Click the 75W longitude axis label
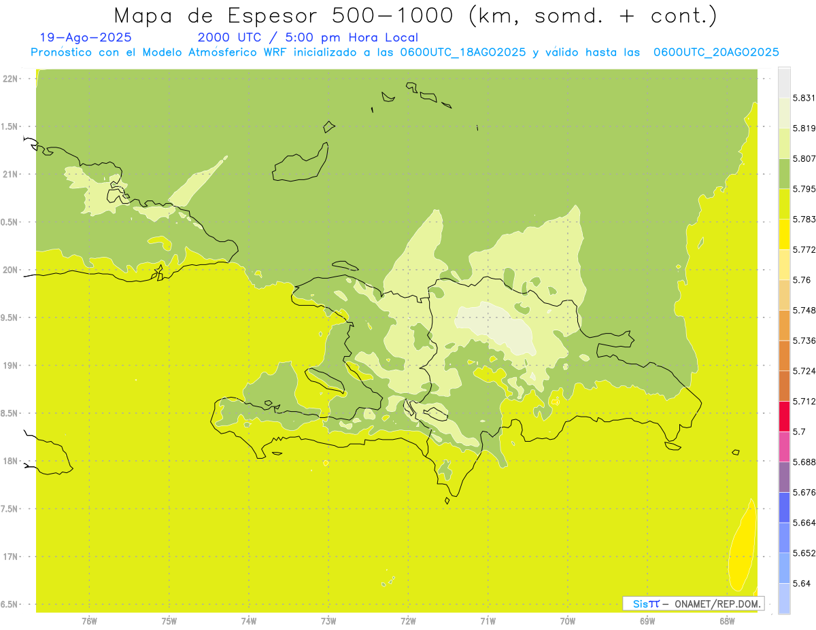 (x=169, y=620)
